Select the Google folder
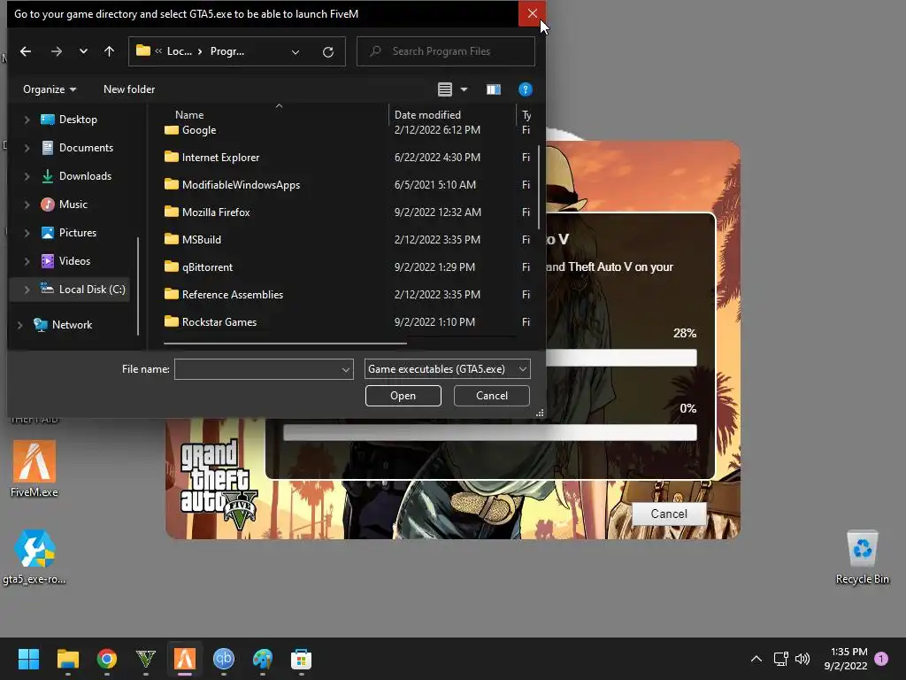 190,130
